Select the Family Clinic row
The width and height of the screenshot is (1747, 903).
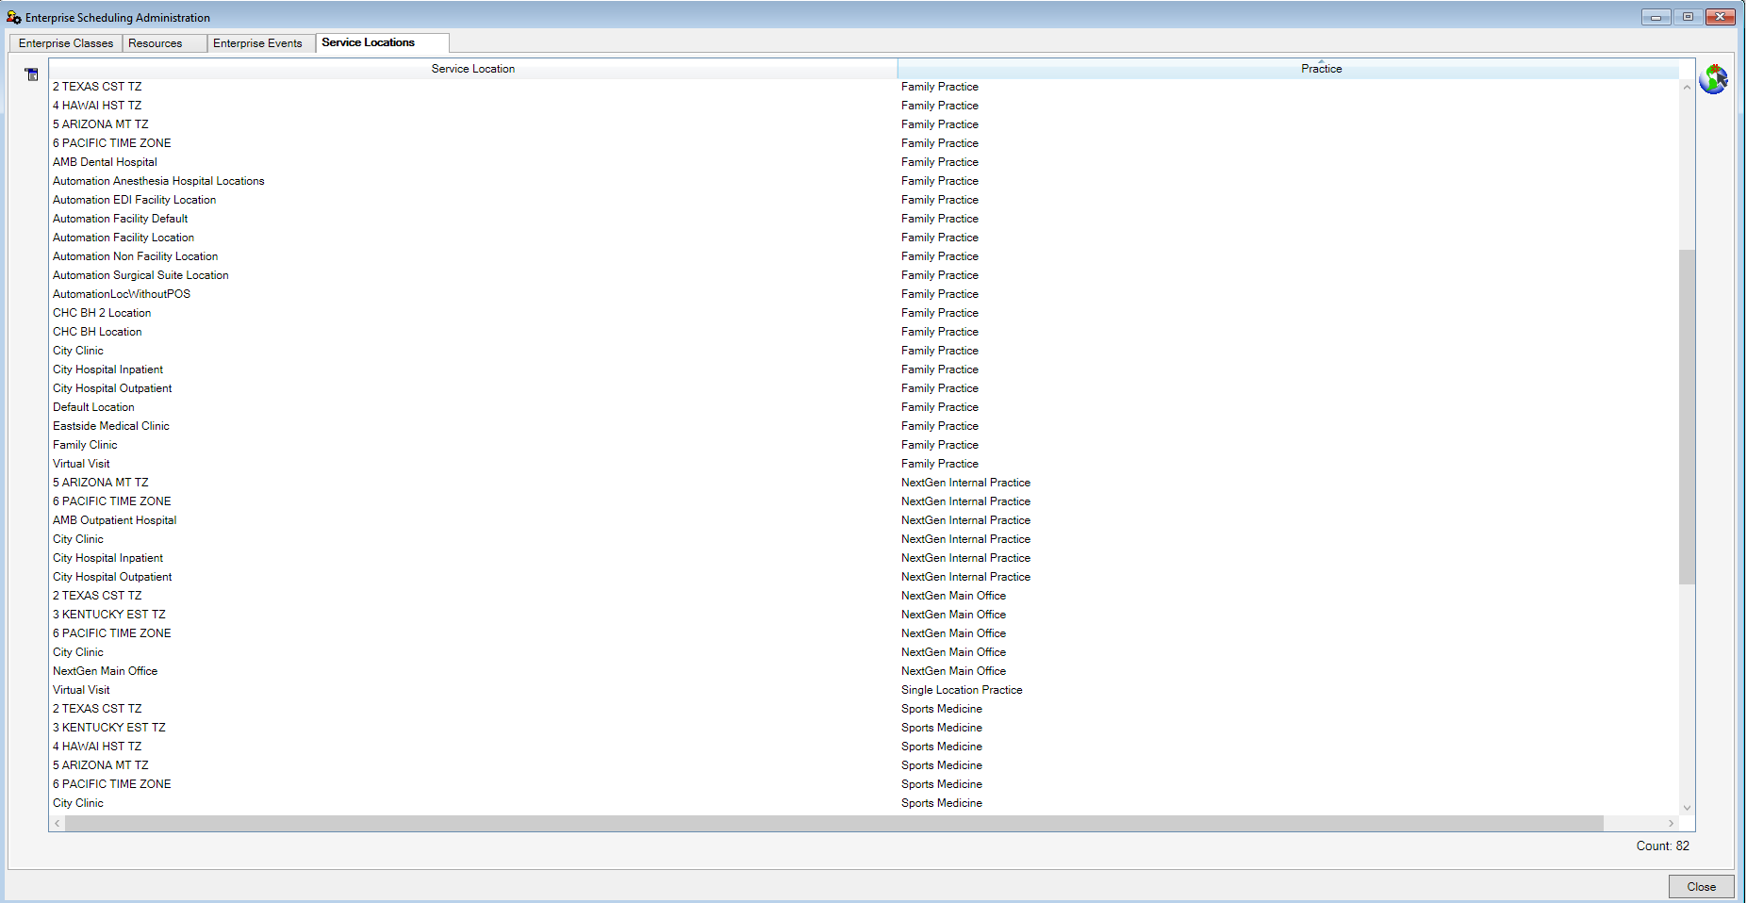click(865, 445)
